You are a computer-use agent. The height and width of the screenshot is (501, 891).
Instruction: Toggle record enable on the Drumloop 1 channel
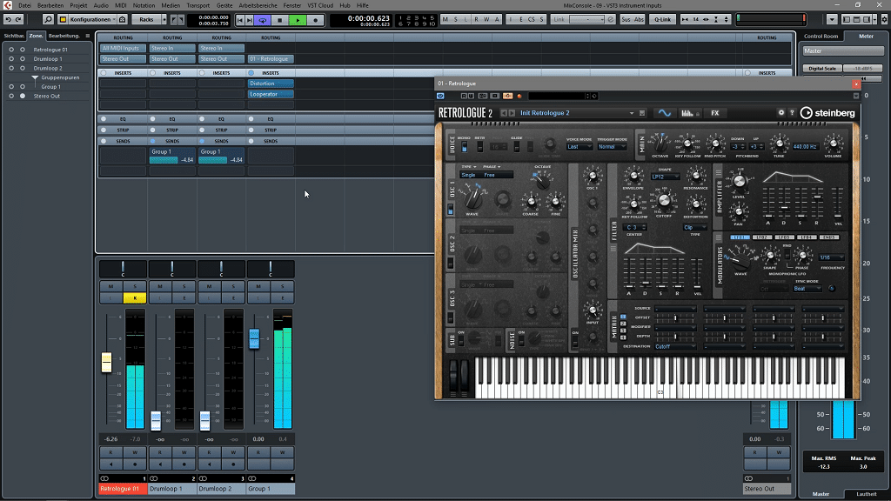[184, 464]
